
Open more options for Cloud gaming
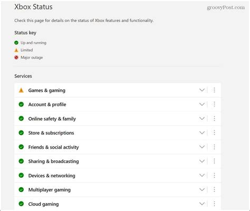click(x=214, y=204)
